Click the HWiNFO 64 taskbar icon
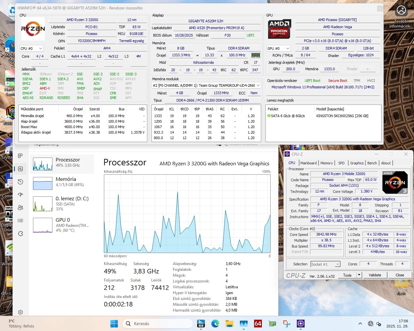The image size is (414, 331). pyautogui.click(x=258, y=324)
